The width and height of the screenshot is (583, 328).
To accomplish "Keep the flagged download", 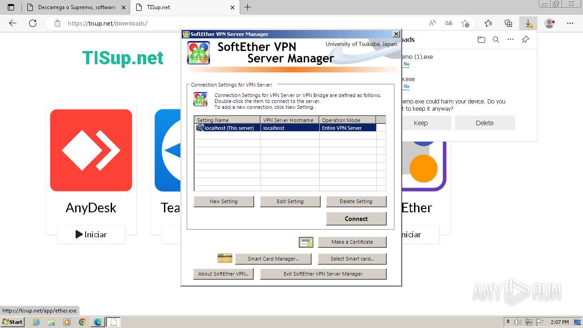I will coord(421,123).
